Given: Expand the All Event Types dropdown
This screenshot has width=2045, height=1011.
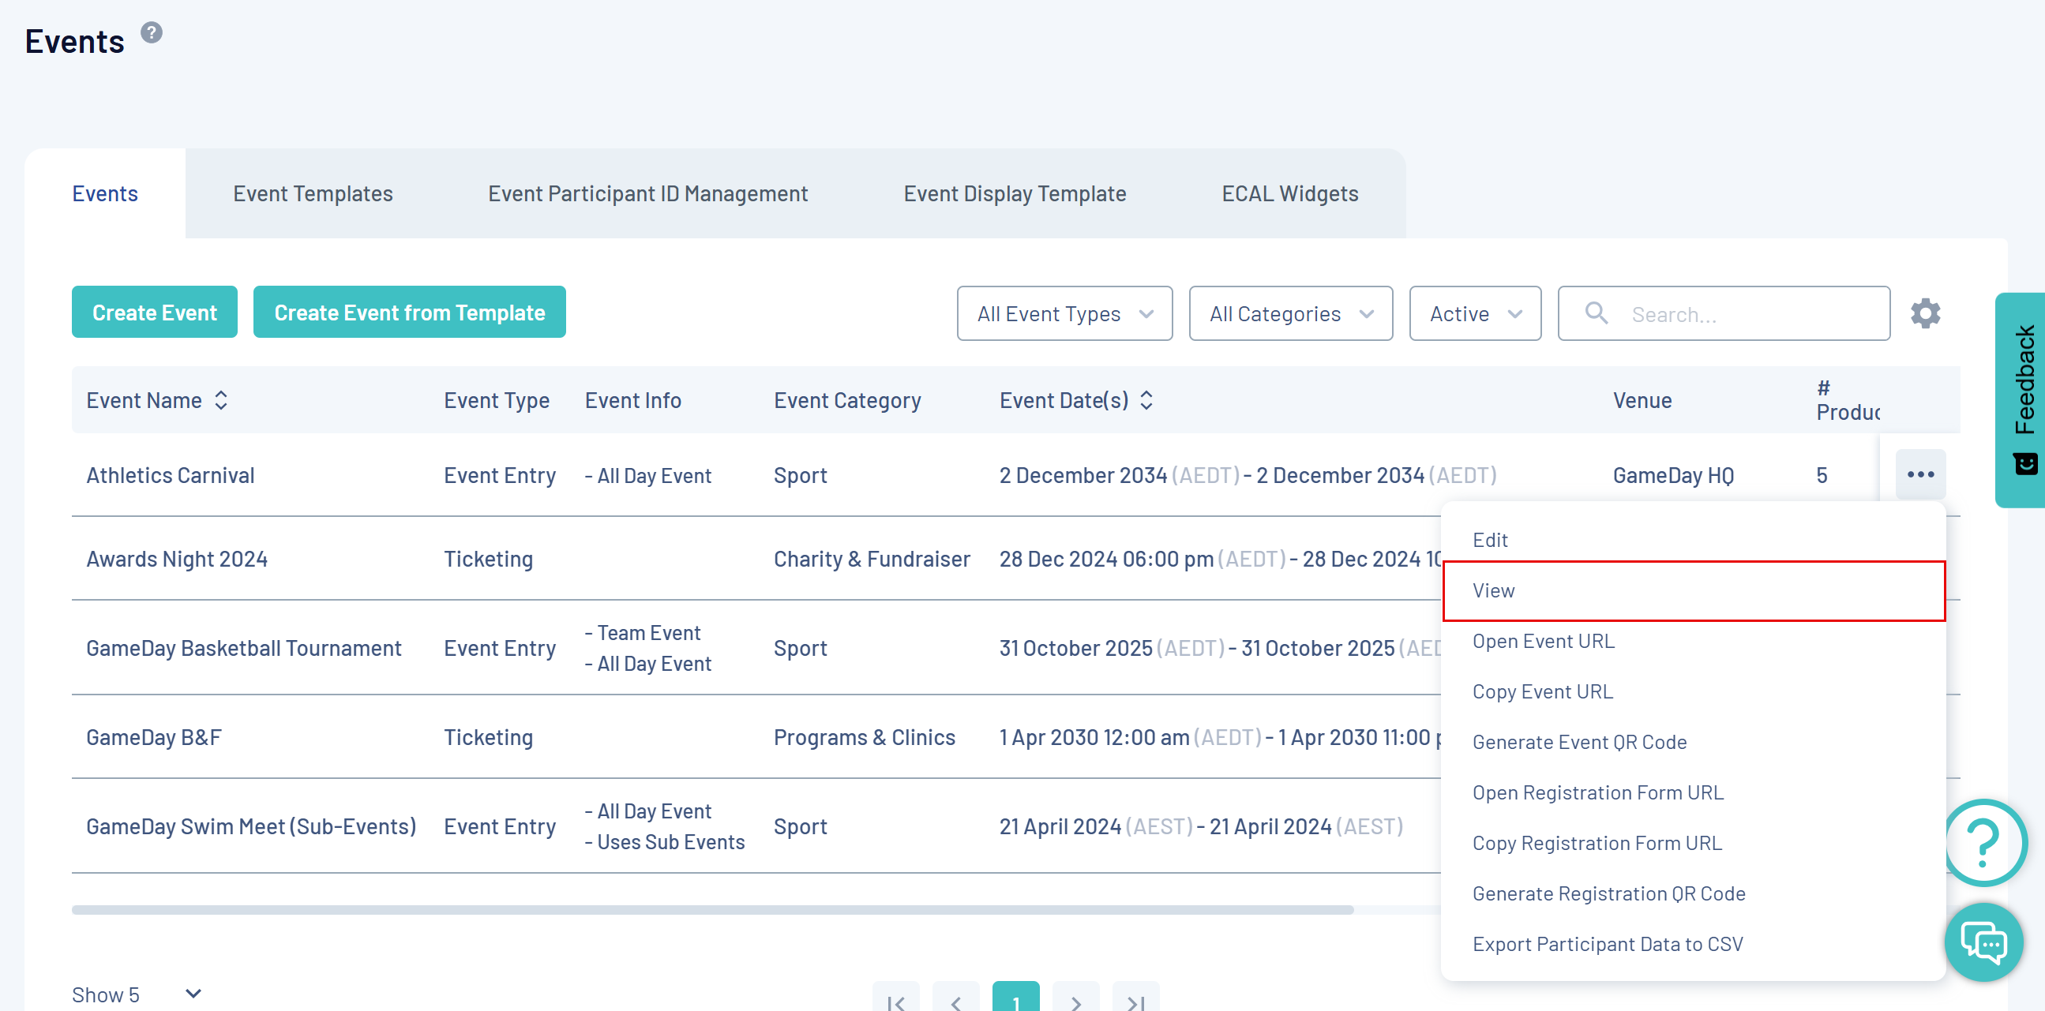Looking at the screenshot, I should click(x=1064, y=313).
